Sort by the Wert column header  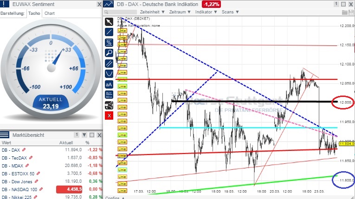tap(6, 142)
